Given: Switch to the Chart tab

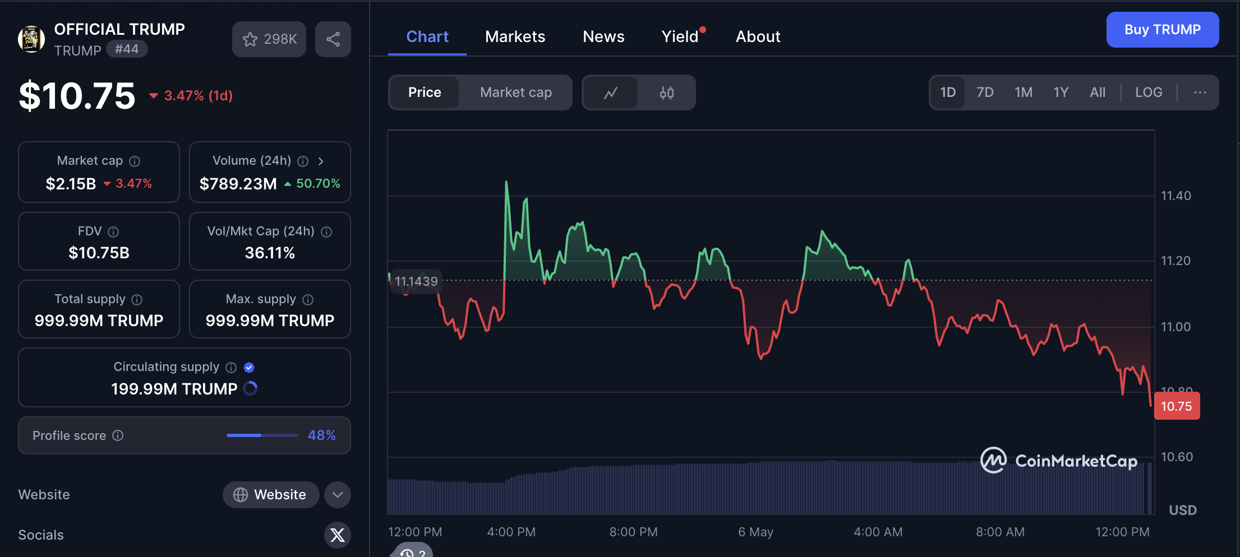Looking at the screenshot, I should [427, 37].
